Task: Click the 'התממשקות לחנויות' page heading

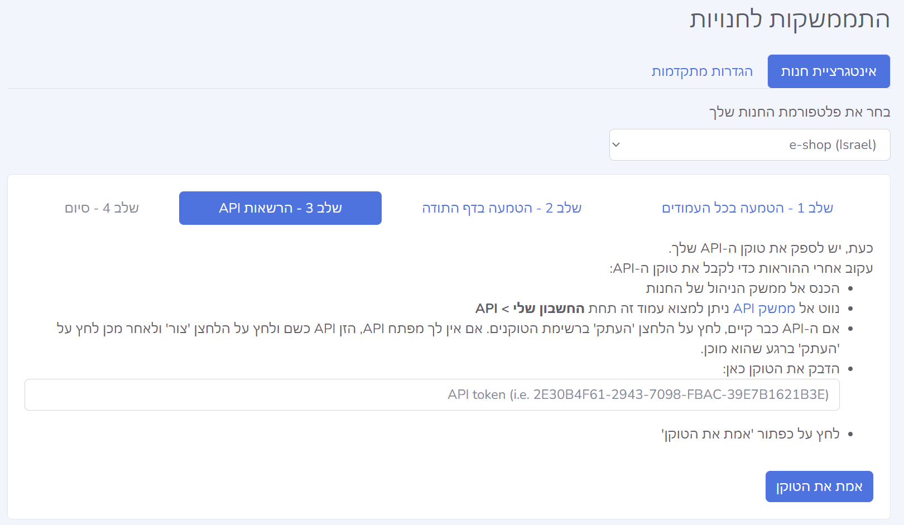Action: tap(789, 20)
